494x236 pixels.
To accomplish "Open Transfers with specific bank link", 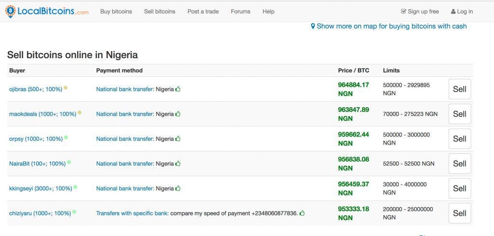I will coord(132,213).
